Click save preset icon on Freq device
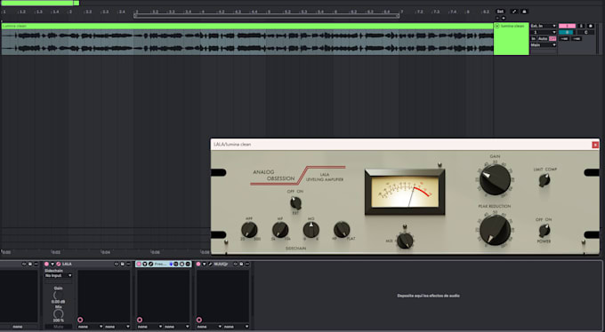This screenshot has height=332, width=605. point(181,264)
